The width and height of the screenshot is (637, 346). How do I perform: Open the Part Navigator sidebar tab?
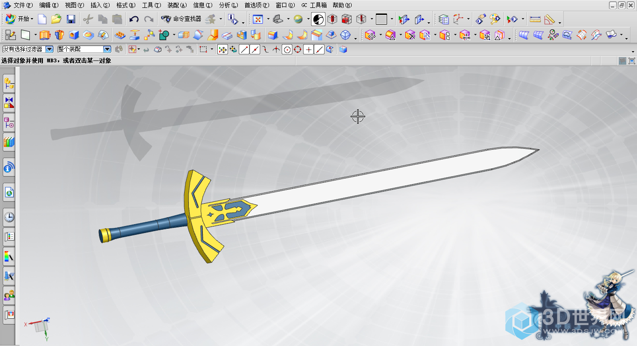pos(9,123)
